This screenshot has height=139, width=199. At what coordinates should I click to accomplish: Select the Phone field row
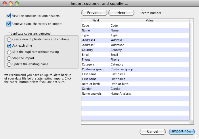click(135, 59)
